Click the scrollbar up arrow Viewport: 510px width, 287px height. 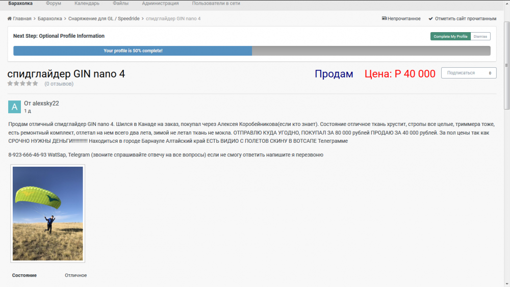click(x=506, y=3)
